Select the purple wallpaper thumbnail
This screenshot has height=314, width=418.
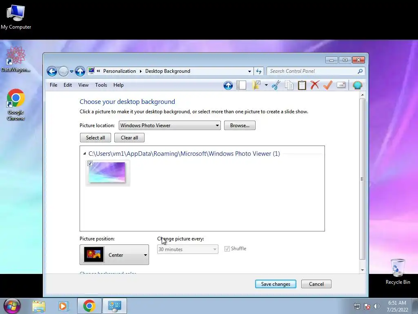pos(108,173)
